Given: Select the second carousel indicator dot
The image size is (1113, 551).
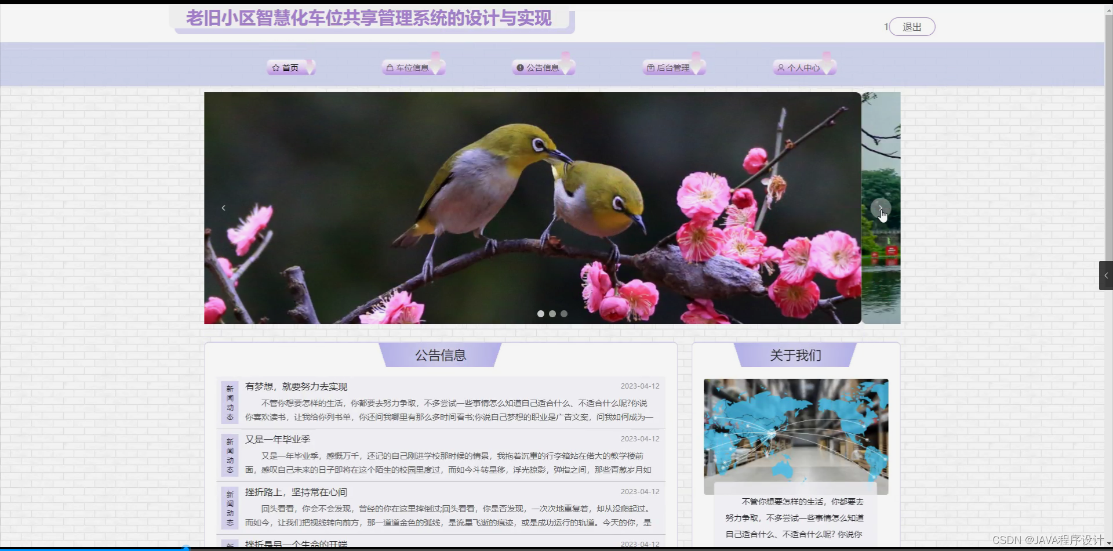Looking at the screenshot, I should pyautogui.click(x=552, y=314).
